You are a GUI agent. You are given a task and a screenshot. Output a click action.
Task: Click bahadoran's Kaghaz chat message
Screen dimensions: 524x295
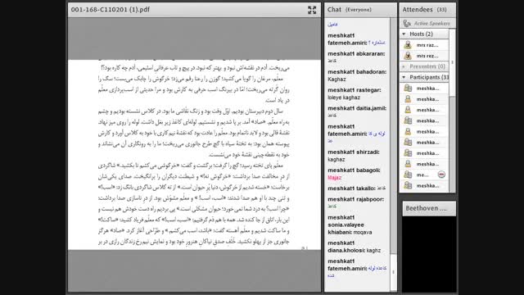point(337,79)
